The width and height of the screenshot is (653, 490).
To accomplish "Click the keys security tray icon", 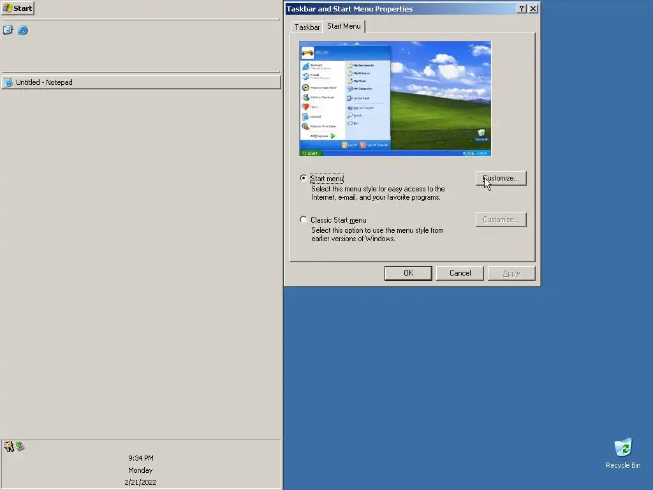I will 8,446.
